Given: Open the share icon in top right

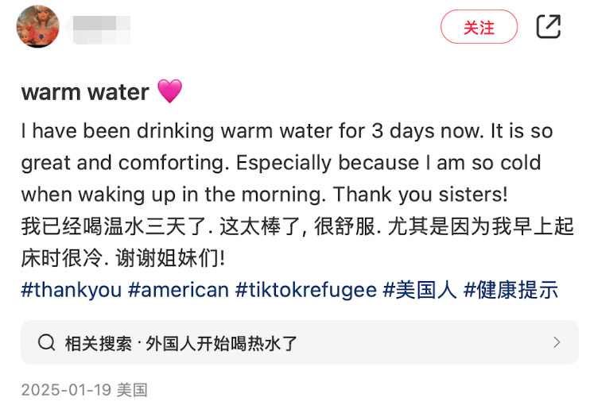Looking at the screenshot, I should pos(549,27).
